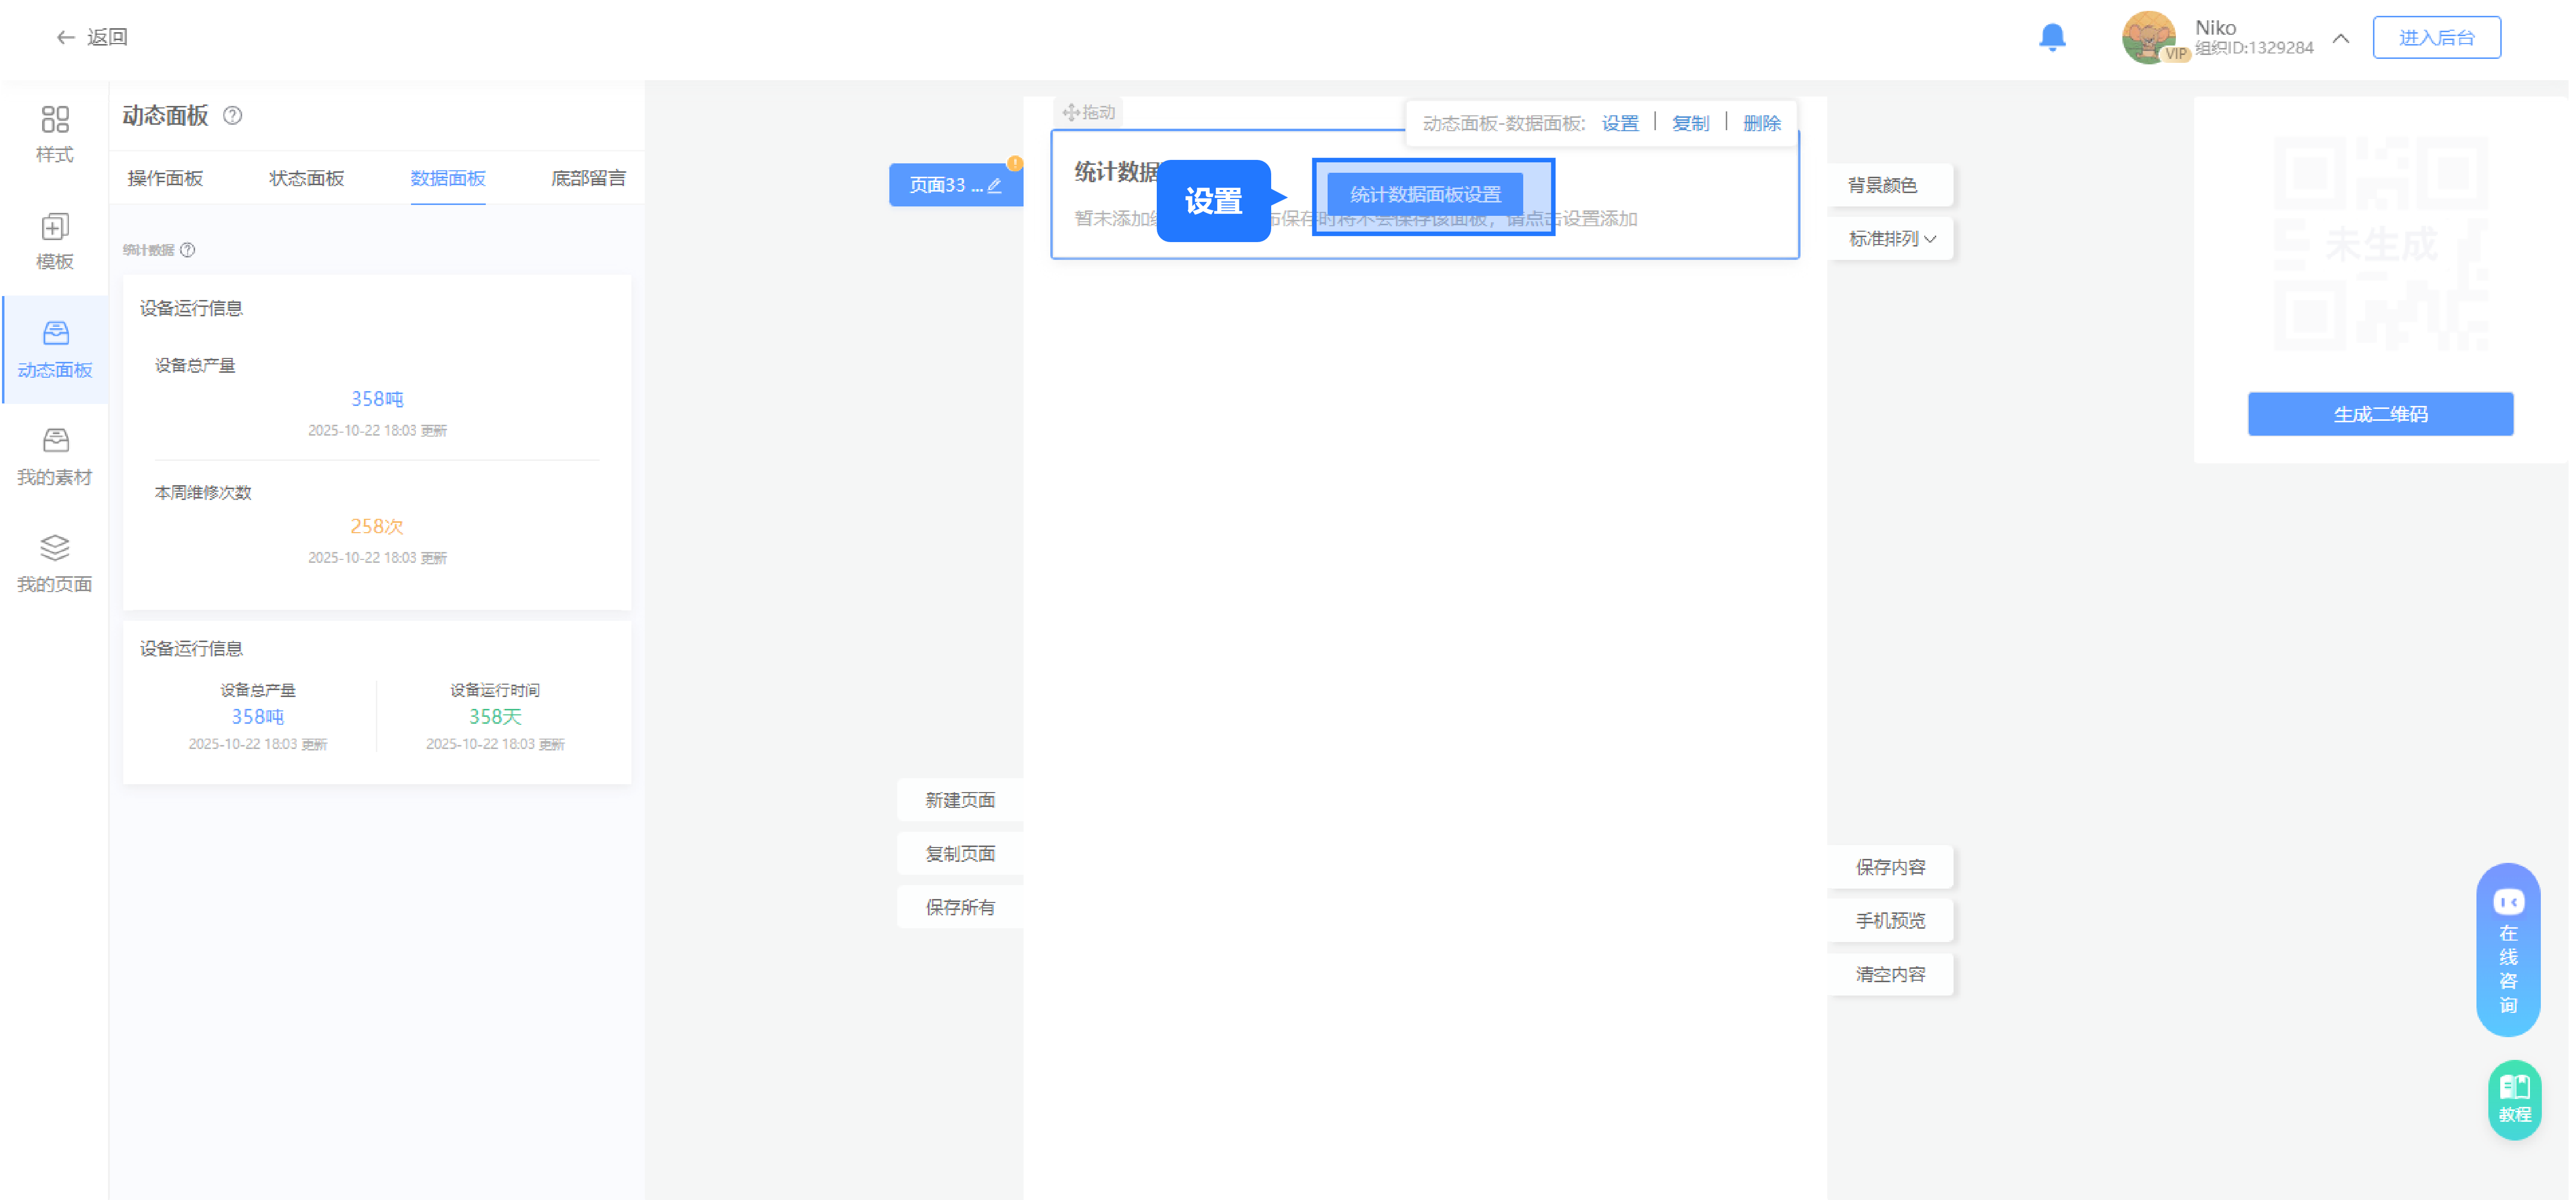Switch to the 数据面板 tab

448,179
